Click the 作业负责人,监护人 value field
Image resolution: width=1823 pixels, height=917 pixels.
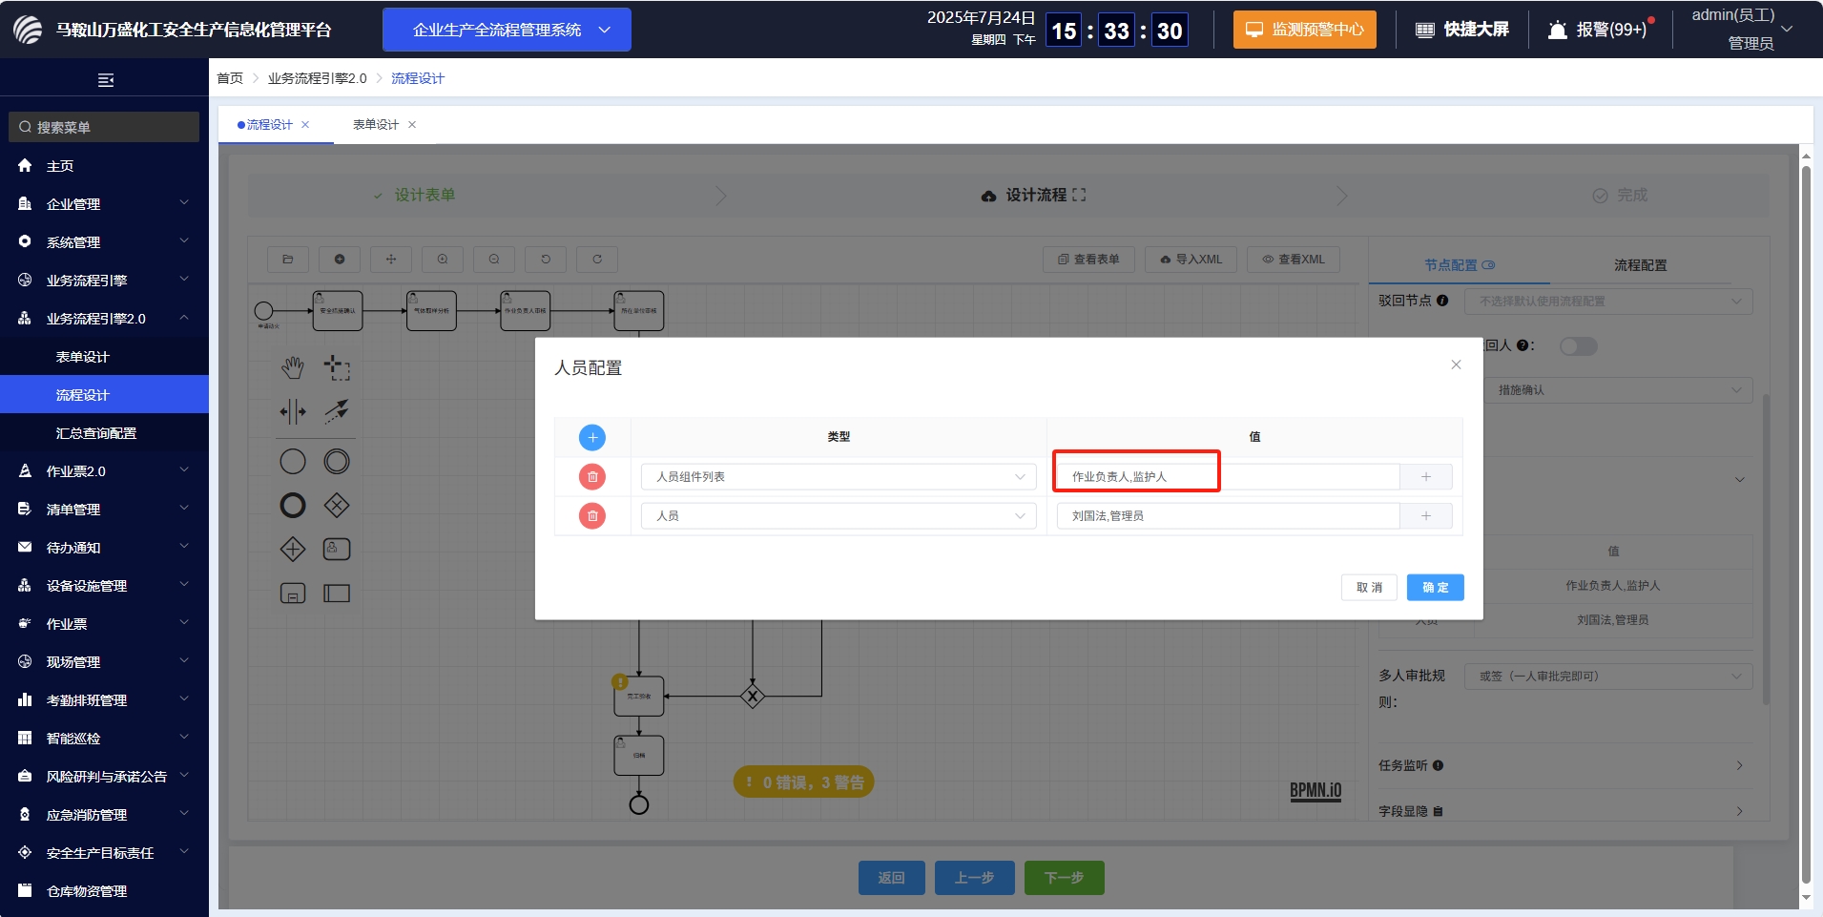pyautogui.click(x=1228, y=476)
